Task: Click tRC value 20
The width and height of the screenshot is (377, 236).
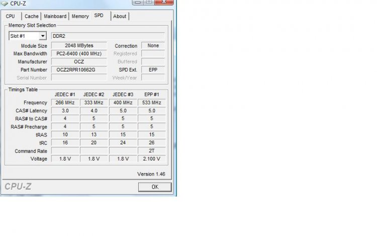Action: (94, 143)
